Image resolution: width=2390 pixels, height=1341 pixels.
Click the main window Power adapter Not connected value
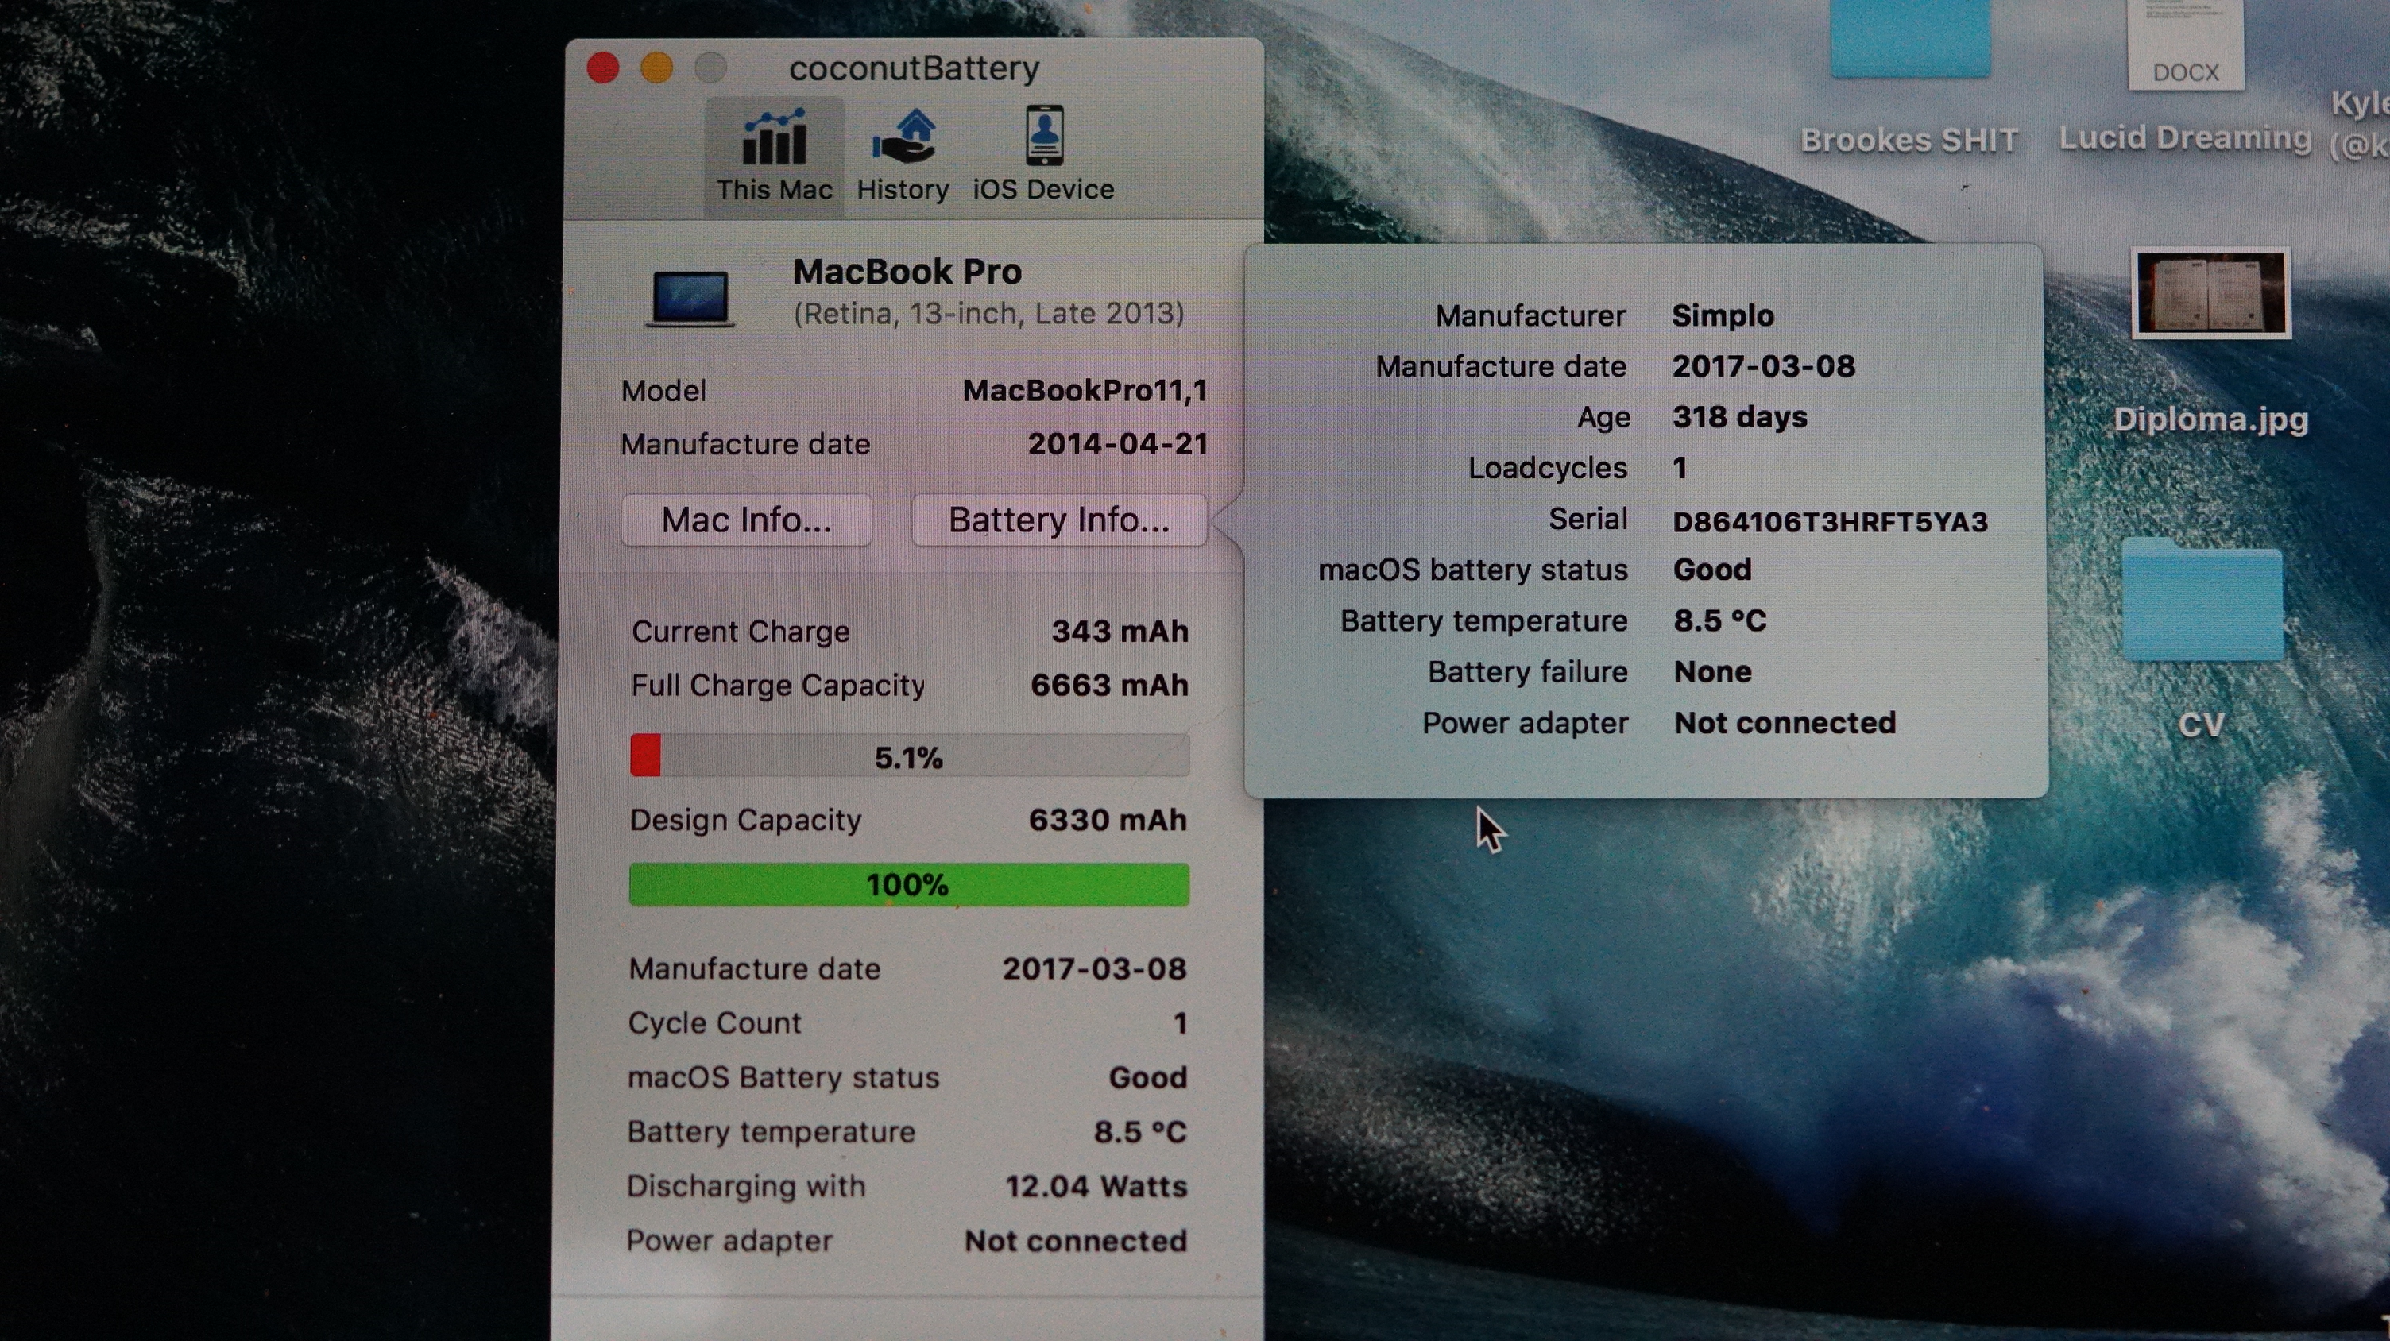coord(1077,1241)
